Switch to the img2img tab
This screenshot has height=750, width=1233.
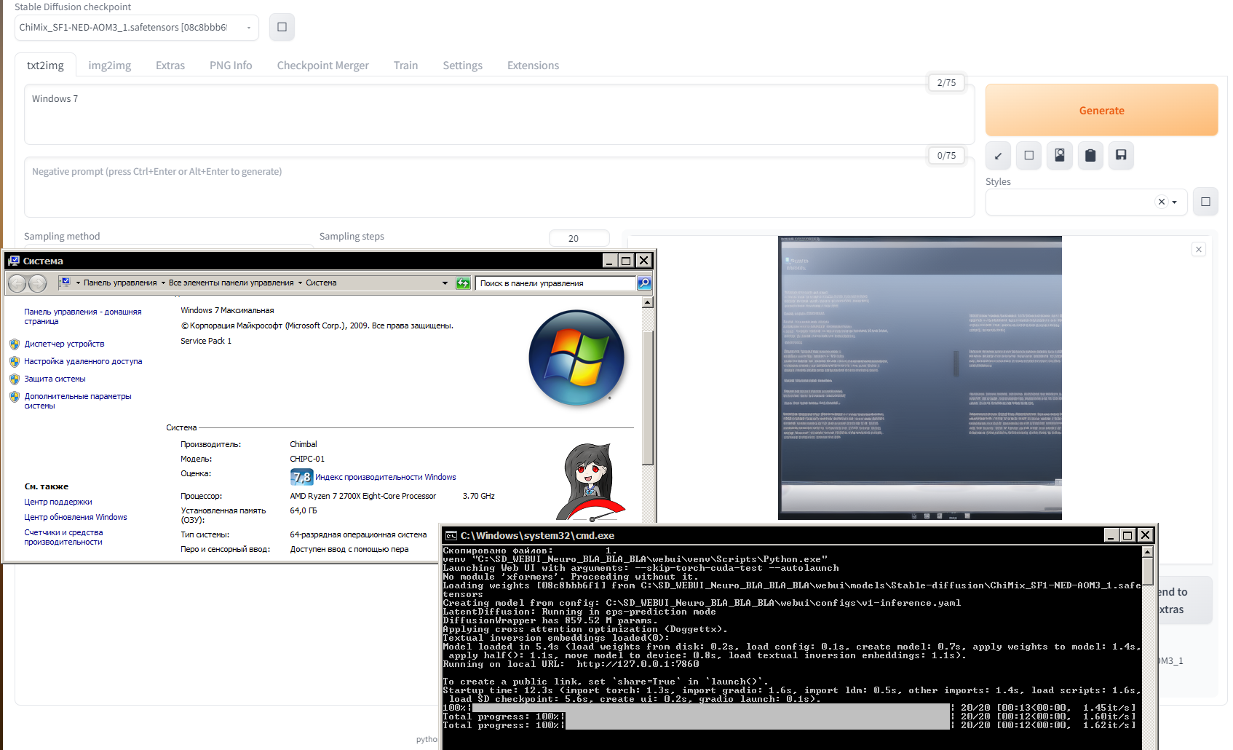point(110,66)
